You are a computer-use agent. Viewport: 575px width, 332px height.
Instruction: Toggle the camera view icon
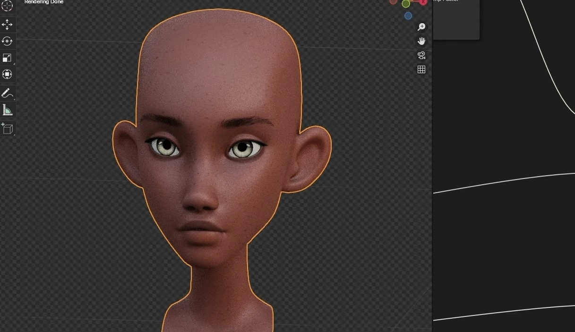click(x=421, y=55)
